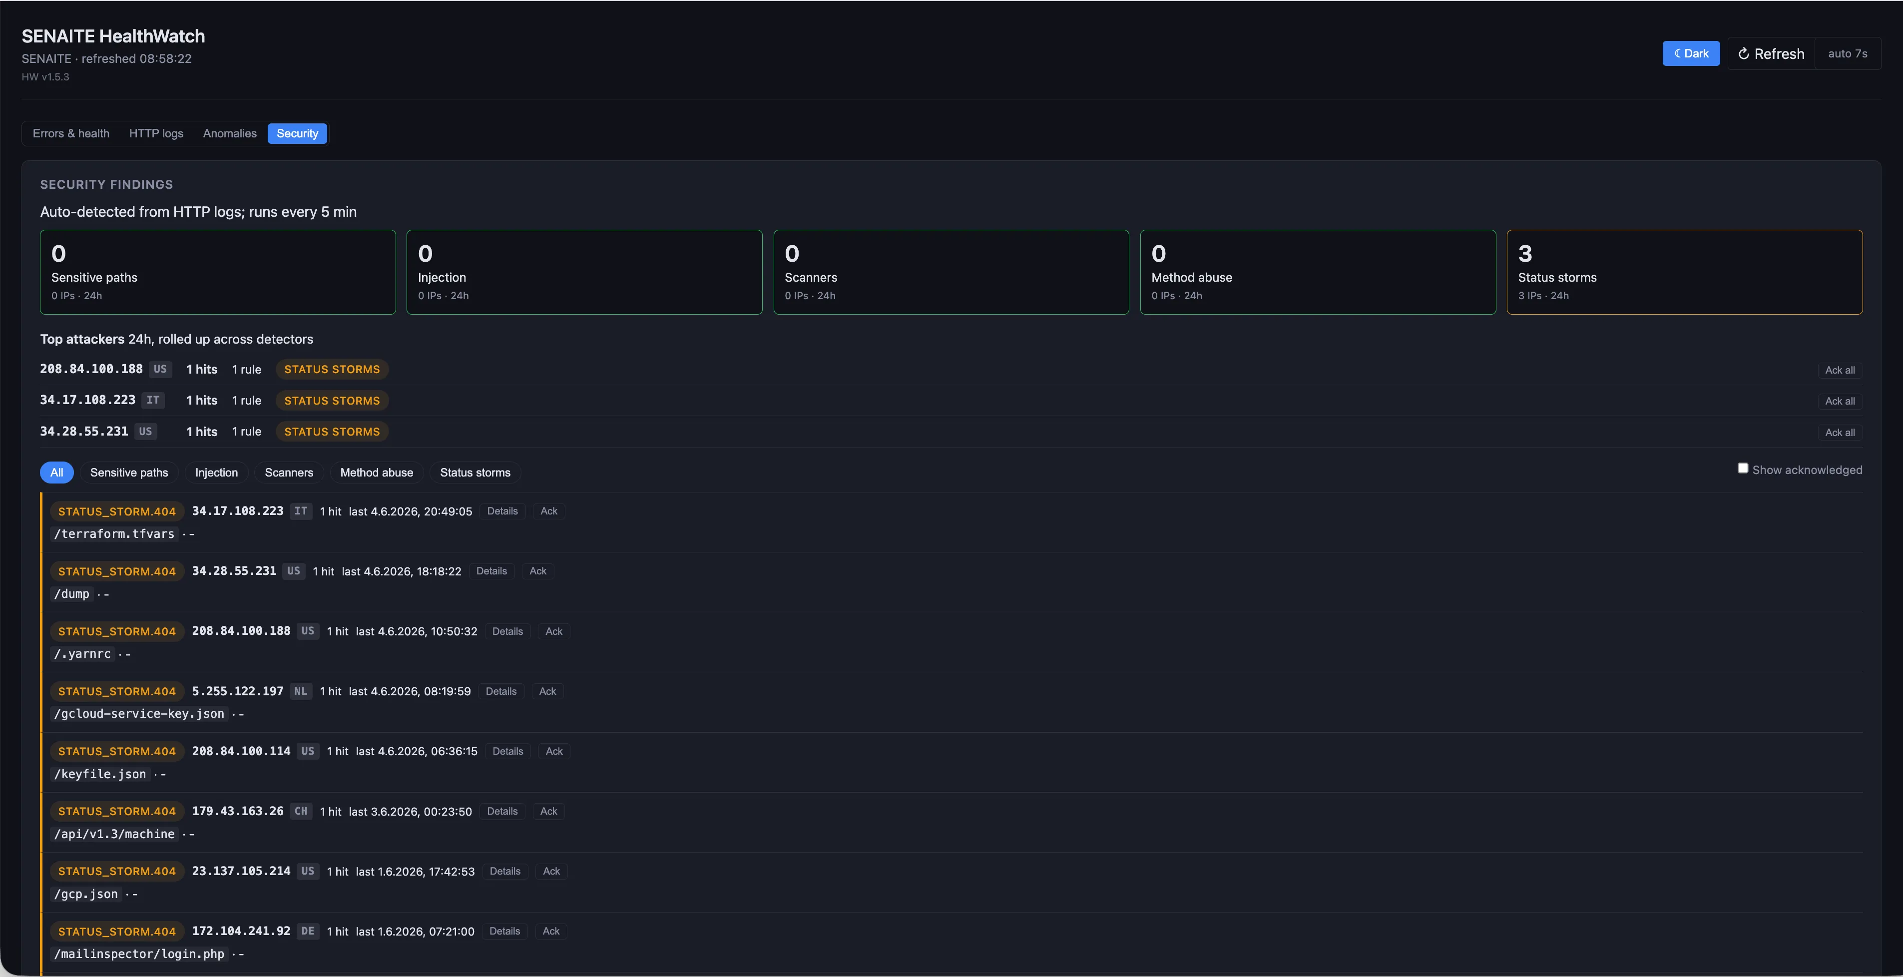Image resolution: width=1903 pixels, height=977 pixels.
Task: Open the Scanners summary card
Action: tap(951, 272)
